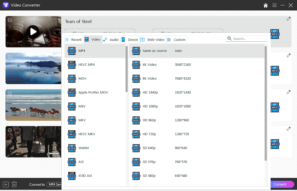The width and height of the screenshot is (297, 191).
Task: Toggle the checkbox on the street video thumbnail
Action: coord(10,130)
